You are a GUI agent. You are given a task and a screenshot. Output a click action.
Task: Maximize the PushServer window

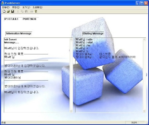coord(142,3)
